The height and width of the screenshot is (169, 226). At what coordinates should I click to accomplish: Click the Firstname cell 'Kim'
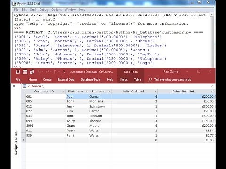77,111
